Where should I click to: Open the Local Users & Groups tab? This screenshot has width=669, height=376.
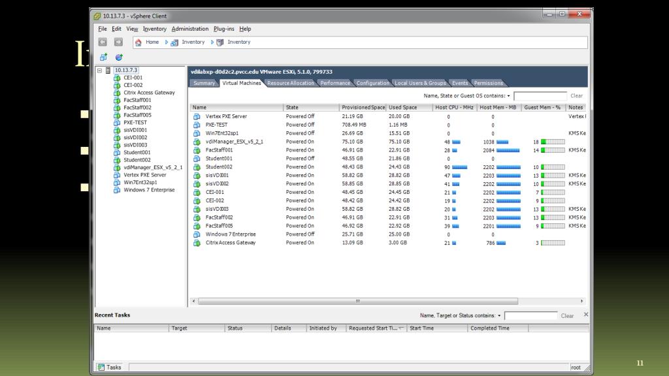tap(420, 83)
